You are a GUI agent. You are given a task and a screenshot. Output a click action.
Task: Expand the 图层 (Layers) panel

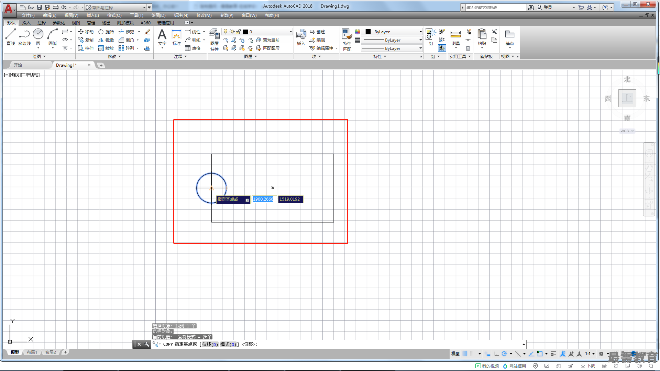click(251, 56)
